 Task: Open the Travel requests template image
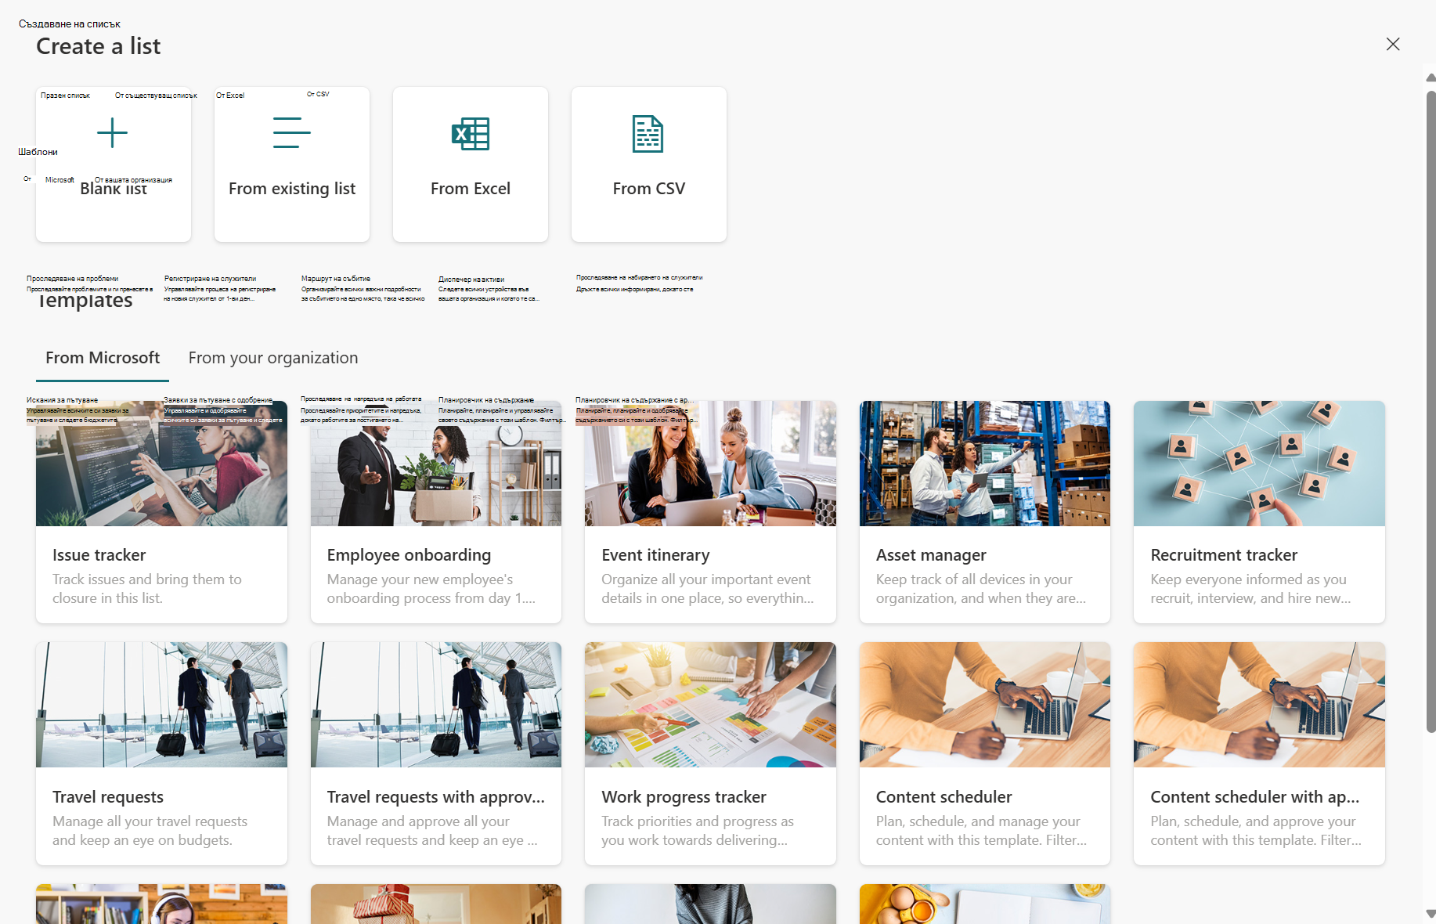pos(161,705)
